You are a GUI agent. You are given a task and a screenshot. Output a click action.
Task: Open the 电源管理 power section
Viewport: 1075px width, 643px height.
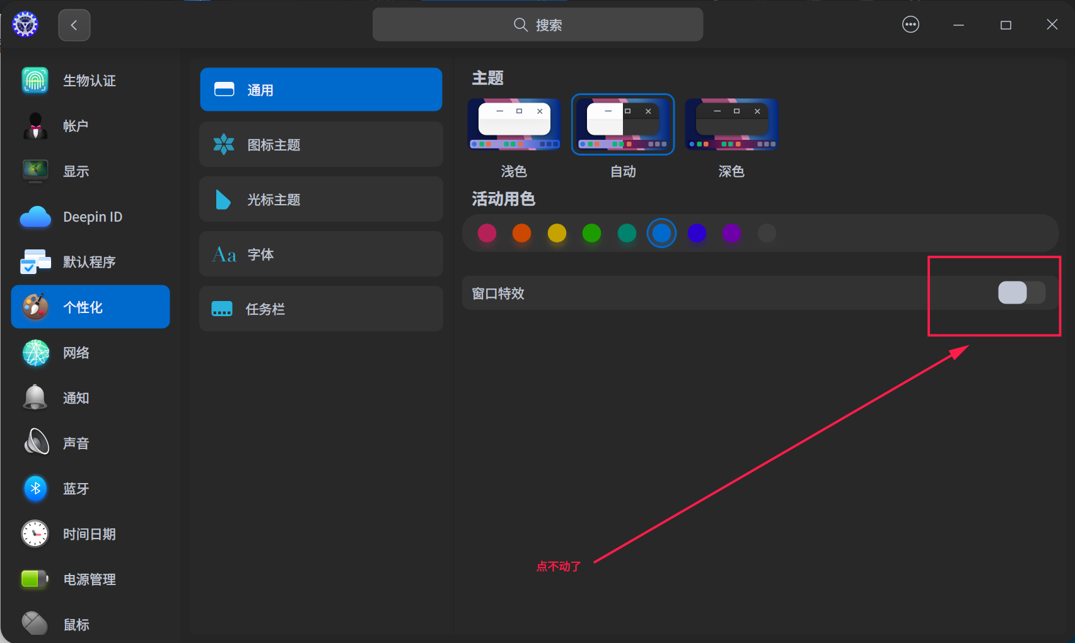(91, 579)
